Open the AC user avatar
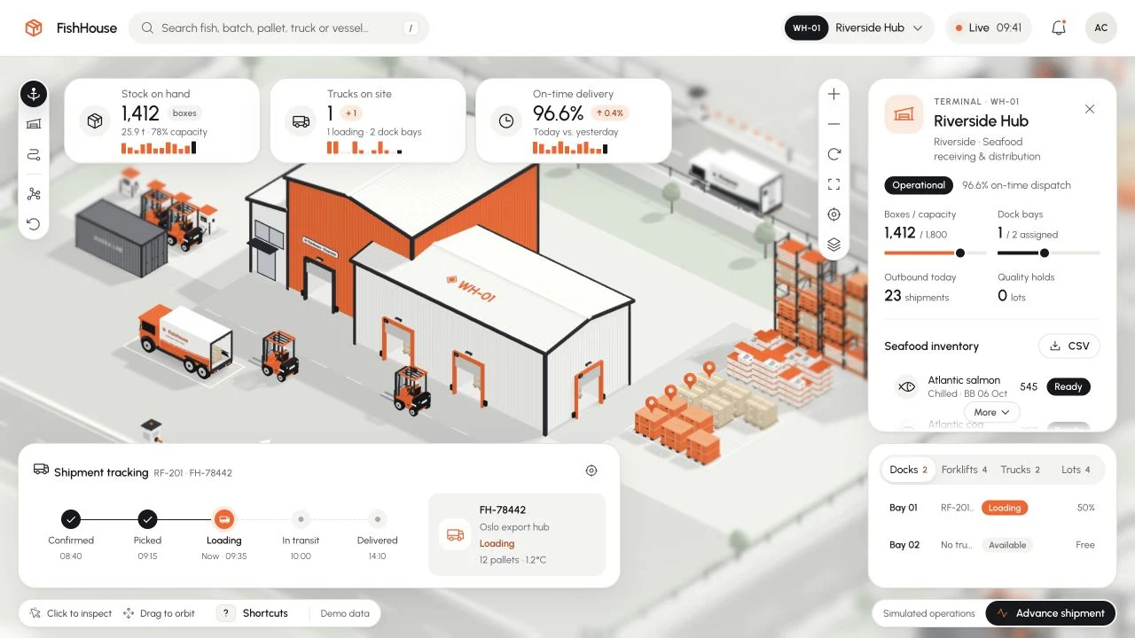The image size is (1135, 638). coord(1100,27)
